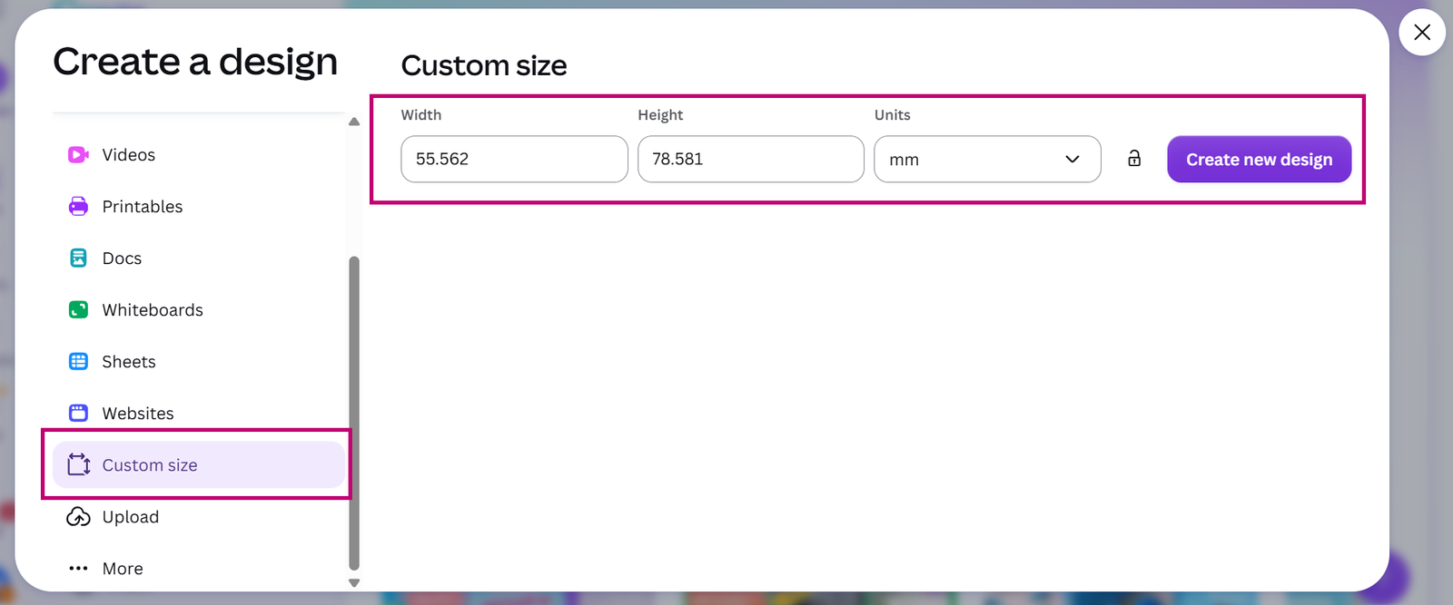Click the sidebar scroll up arrow
The height and width of the screenshot is (605, 1453).
click(x=354, y=122)
